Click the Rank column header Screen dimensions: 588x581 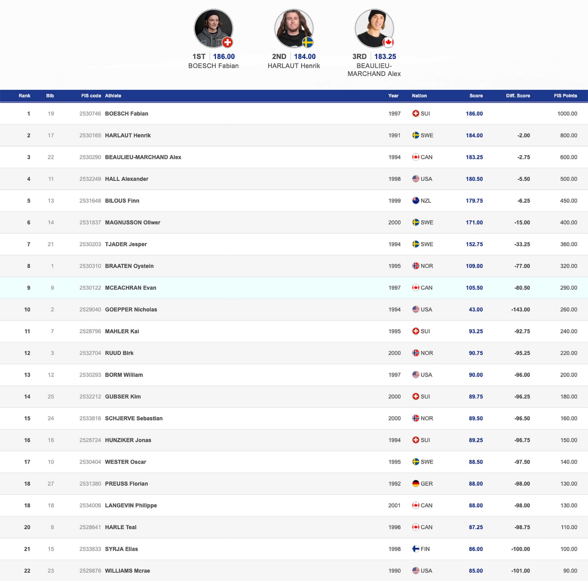pos(24,96)
